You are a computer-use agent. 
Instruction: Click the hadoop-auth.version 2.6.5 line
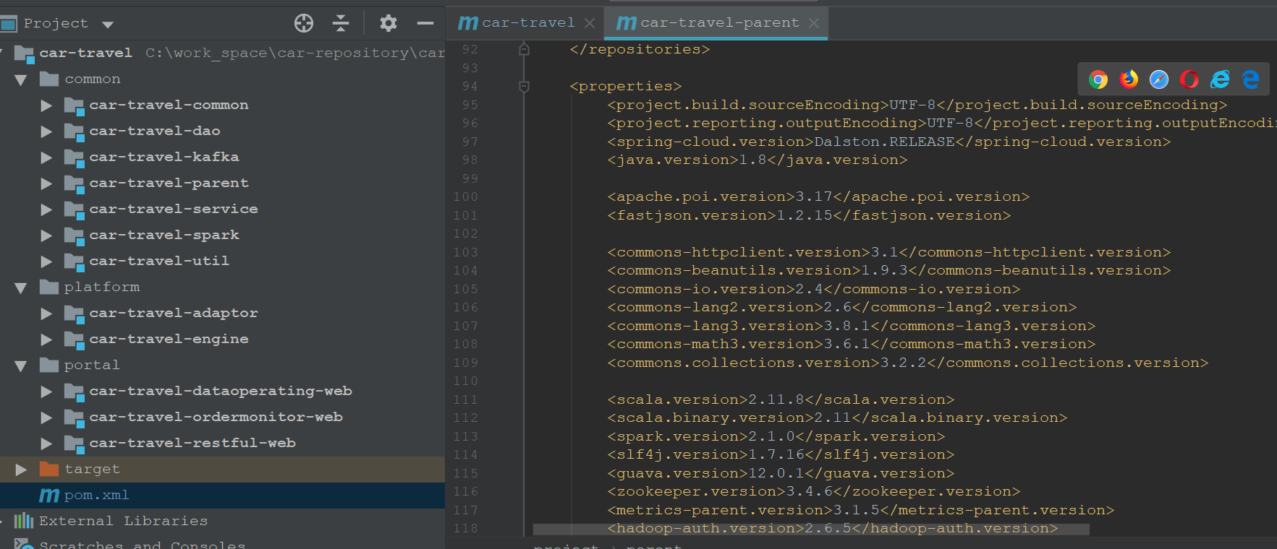833,529
